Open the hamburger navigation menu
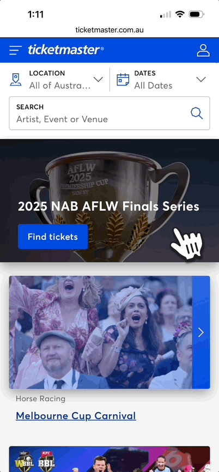Screen dimensions: 219x472 [15, 50]
